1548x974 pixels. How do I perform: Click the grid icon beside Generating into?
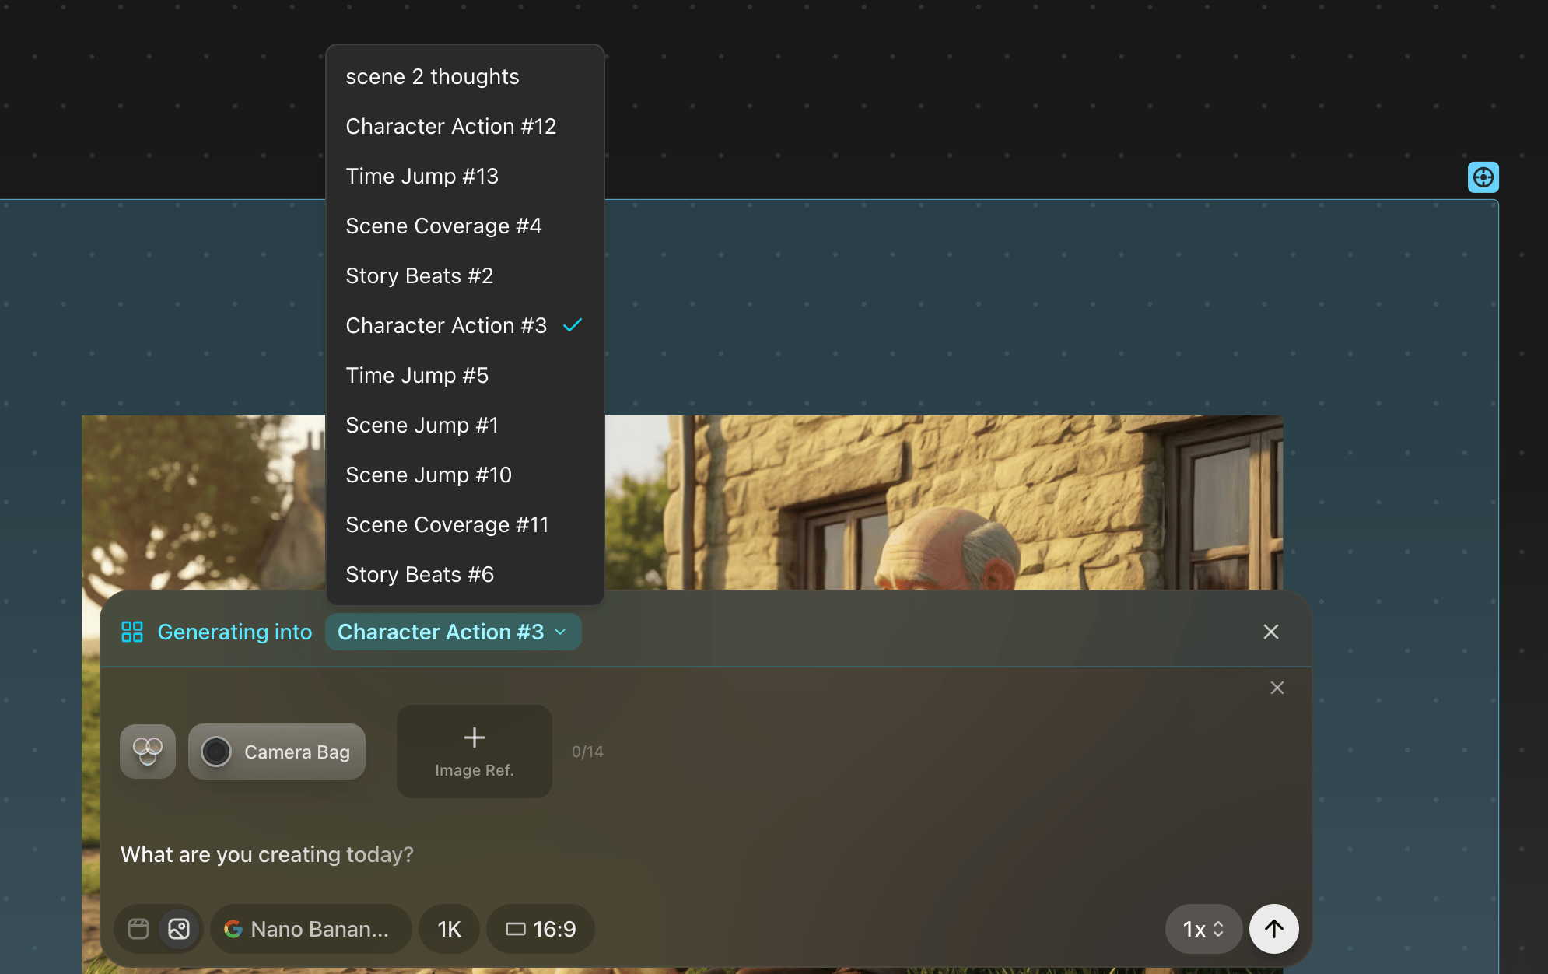(132, 632)
